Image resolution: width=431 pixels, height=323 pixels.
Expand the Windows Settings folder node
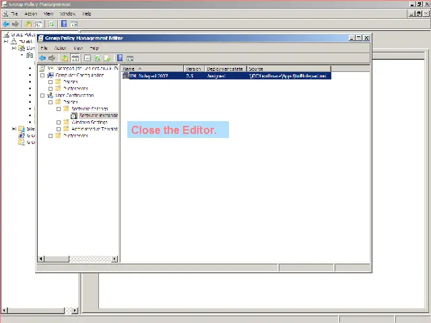coord(59,122)
